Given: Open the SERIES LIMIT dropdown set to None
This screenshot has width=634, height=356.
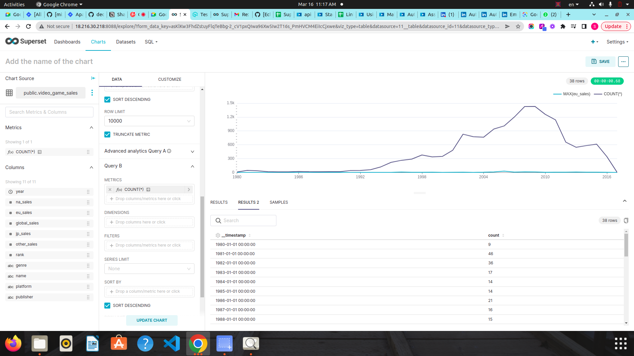Looking at the screenshot, I should click(149, 269).
